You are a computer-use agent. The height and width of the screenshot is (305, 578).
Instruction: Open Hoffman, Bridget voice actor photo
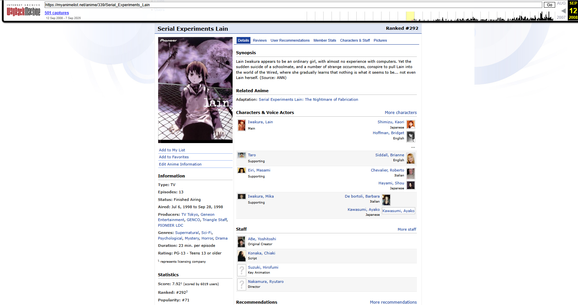coord(411,136)
